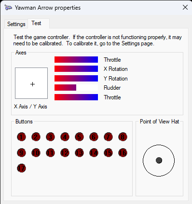Viewport: 192px width, 204px height.
Task: Click the Yawman Arrow properties window title
Action: point(48,8)
